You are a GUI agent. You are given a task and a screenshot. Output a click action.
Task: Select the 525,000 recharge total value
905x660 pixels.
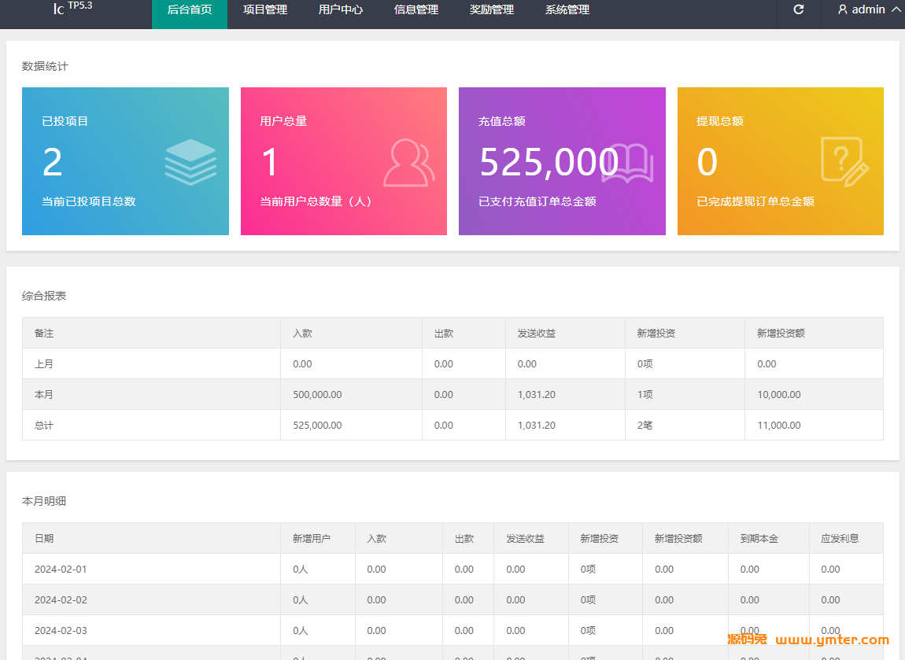pyautogui.click(x=549, y=162)
